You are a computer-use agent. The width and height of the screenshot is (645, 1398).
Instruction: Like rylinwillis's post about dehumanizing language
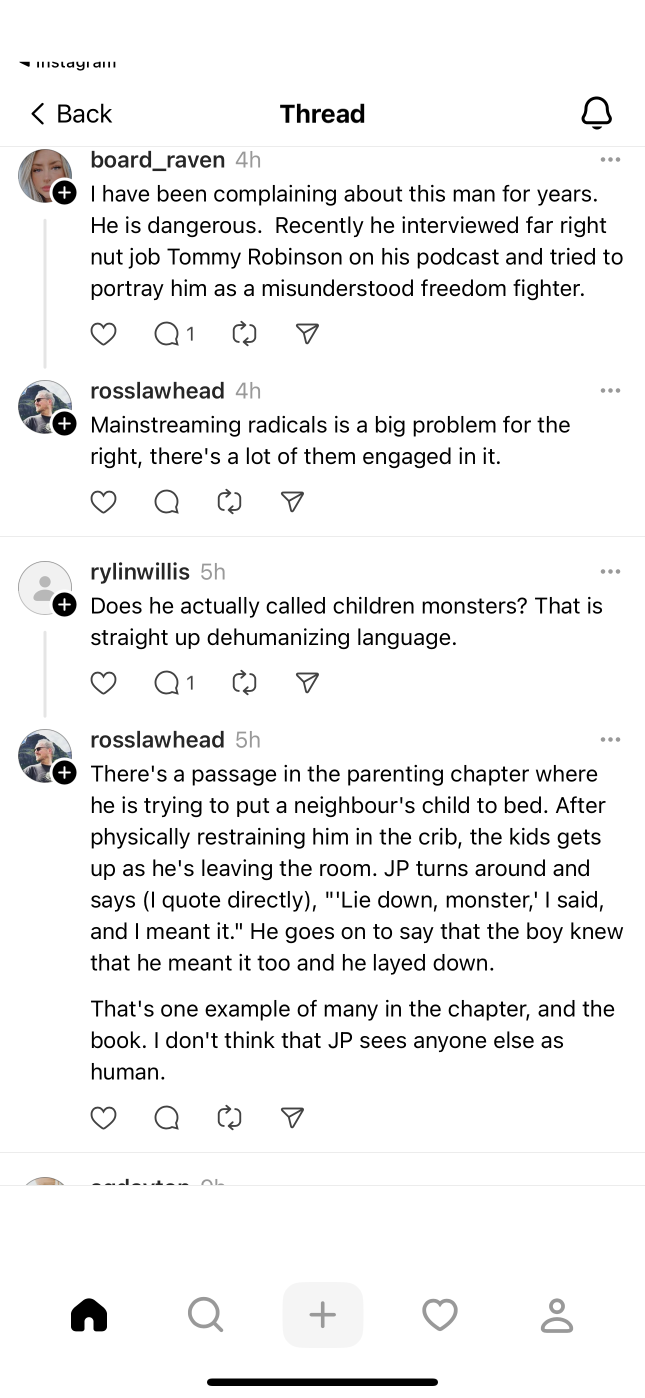[103, 682]
